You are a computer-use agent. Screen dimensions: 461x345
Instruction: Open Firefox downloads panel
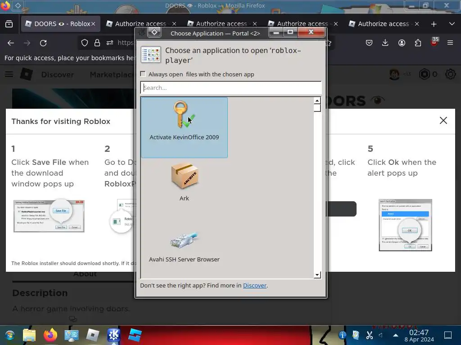(x=385, y=43)
